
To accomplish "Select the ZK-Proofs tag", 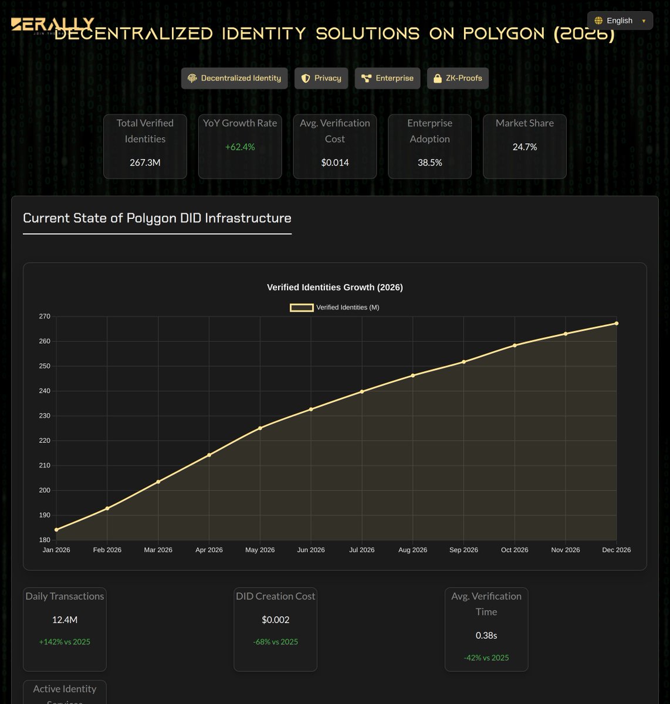I will [458, 78].
